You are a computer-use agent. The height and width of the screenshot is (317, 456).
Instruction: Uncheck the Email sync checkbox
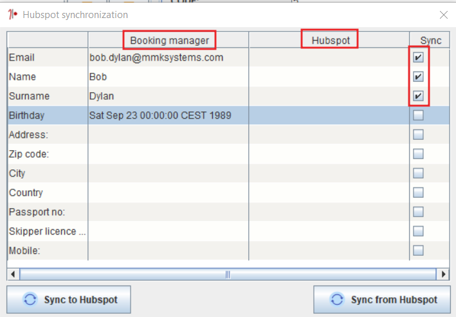[x=418, y=57]
